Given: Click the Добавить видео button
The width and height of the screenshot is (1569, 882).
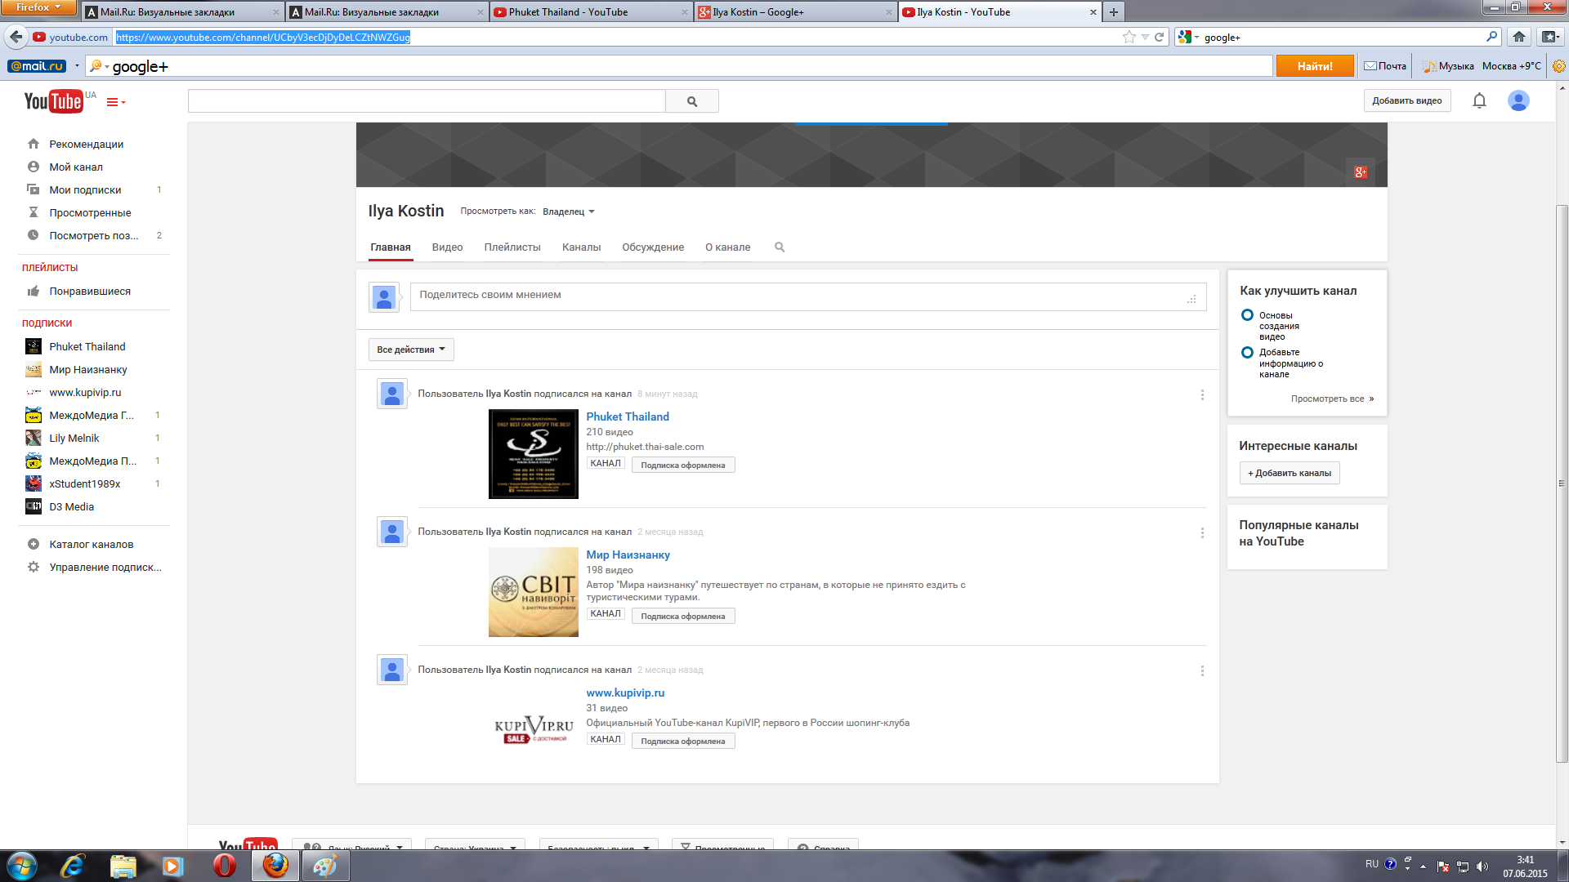Looking at the screenshot, I should click(x=1406, y=100).
